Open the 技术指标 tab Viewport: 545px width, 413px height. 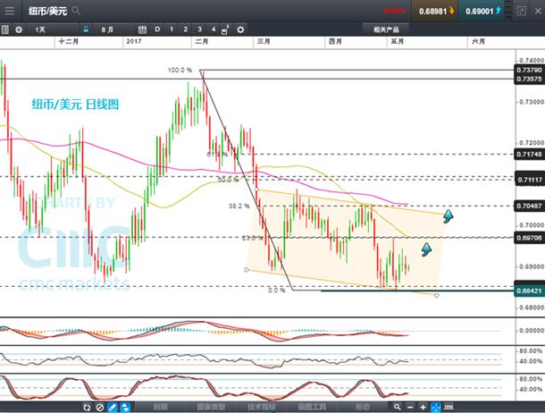pyautogui.click(x=262, y=407)
